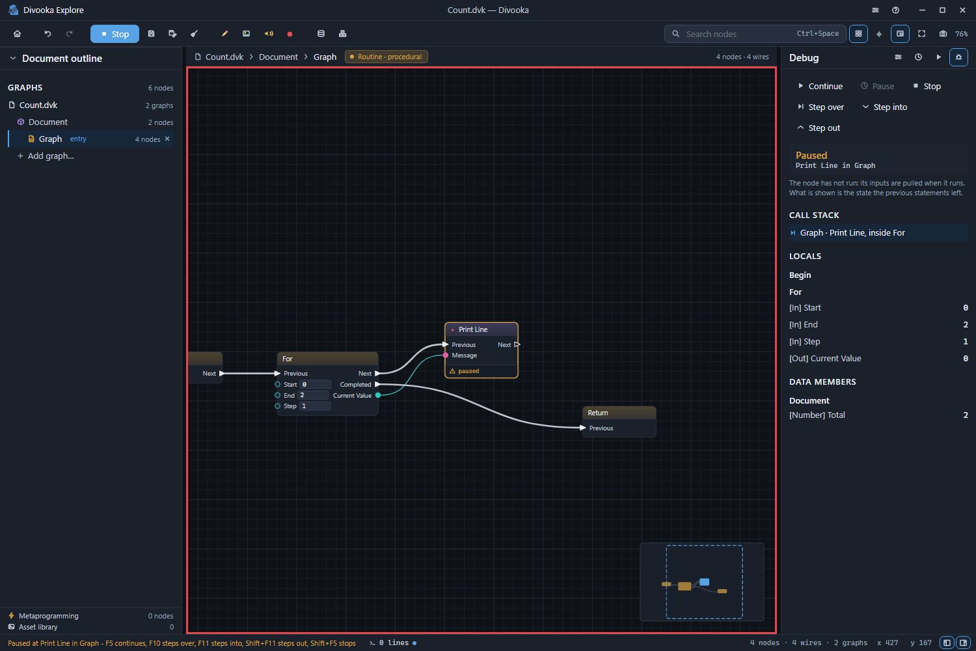Image resolution: width=976 pixels, height=651 pixels.
Task: Open help question mark icon
Action: click(x=896, y=10)
